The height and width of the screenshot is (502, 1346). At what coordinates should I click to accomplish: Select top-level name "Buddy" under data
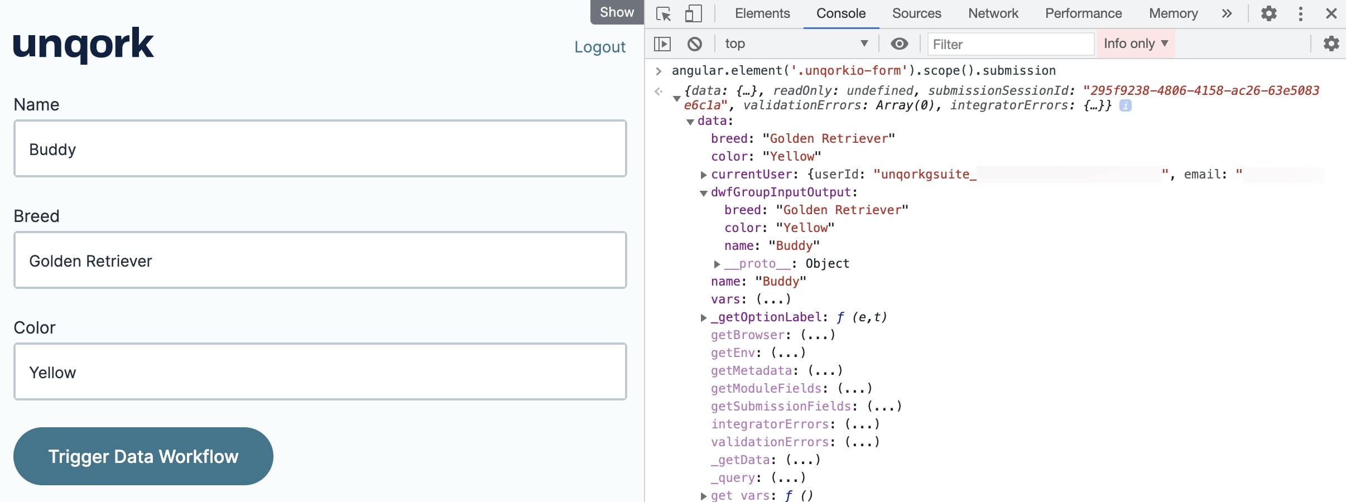(780, 282)
